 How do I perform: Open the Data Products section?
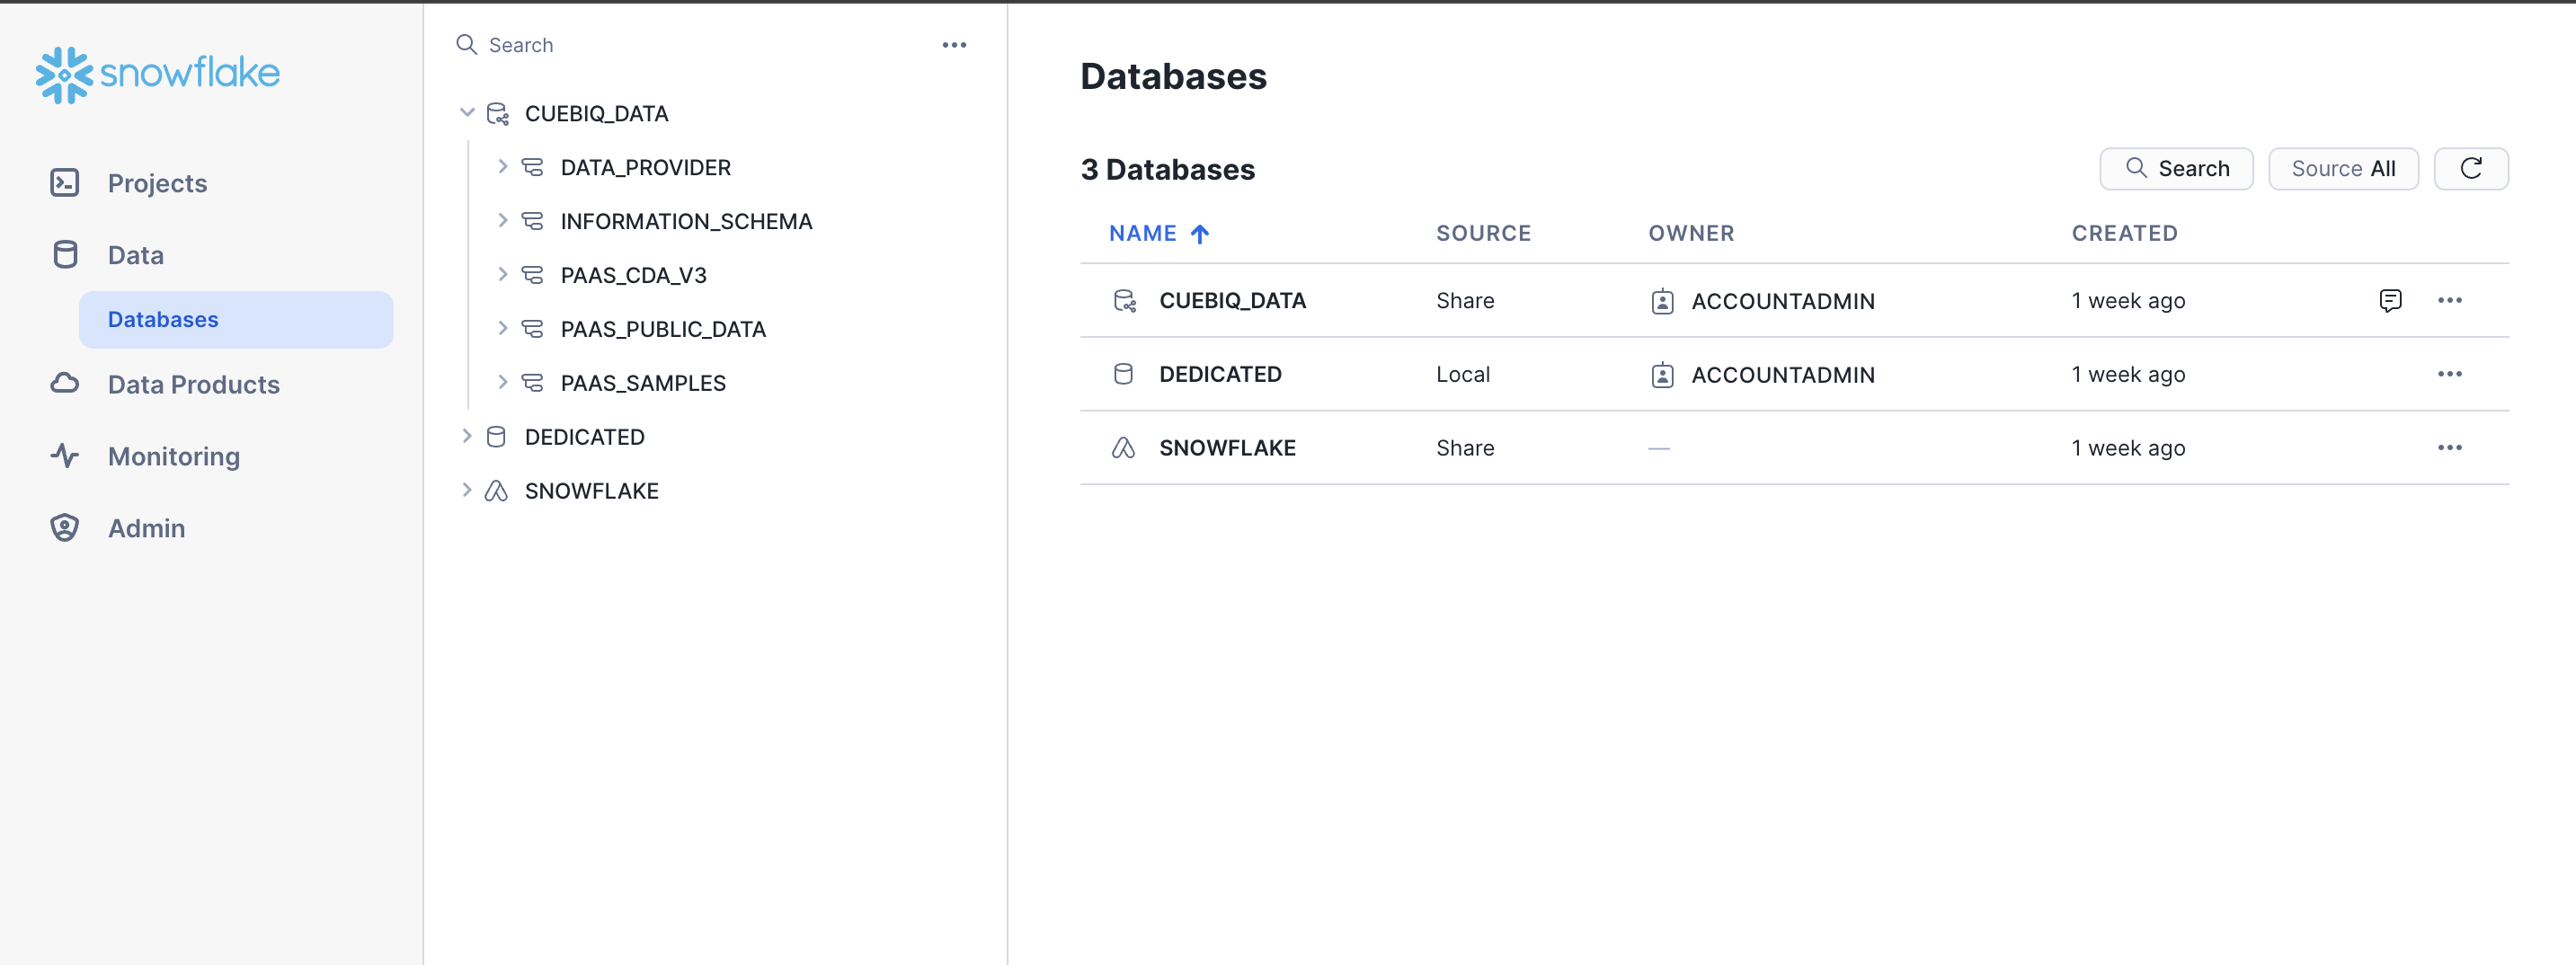tap(192, 384)
